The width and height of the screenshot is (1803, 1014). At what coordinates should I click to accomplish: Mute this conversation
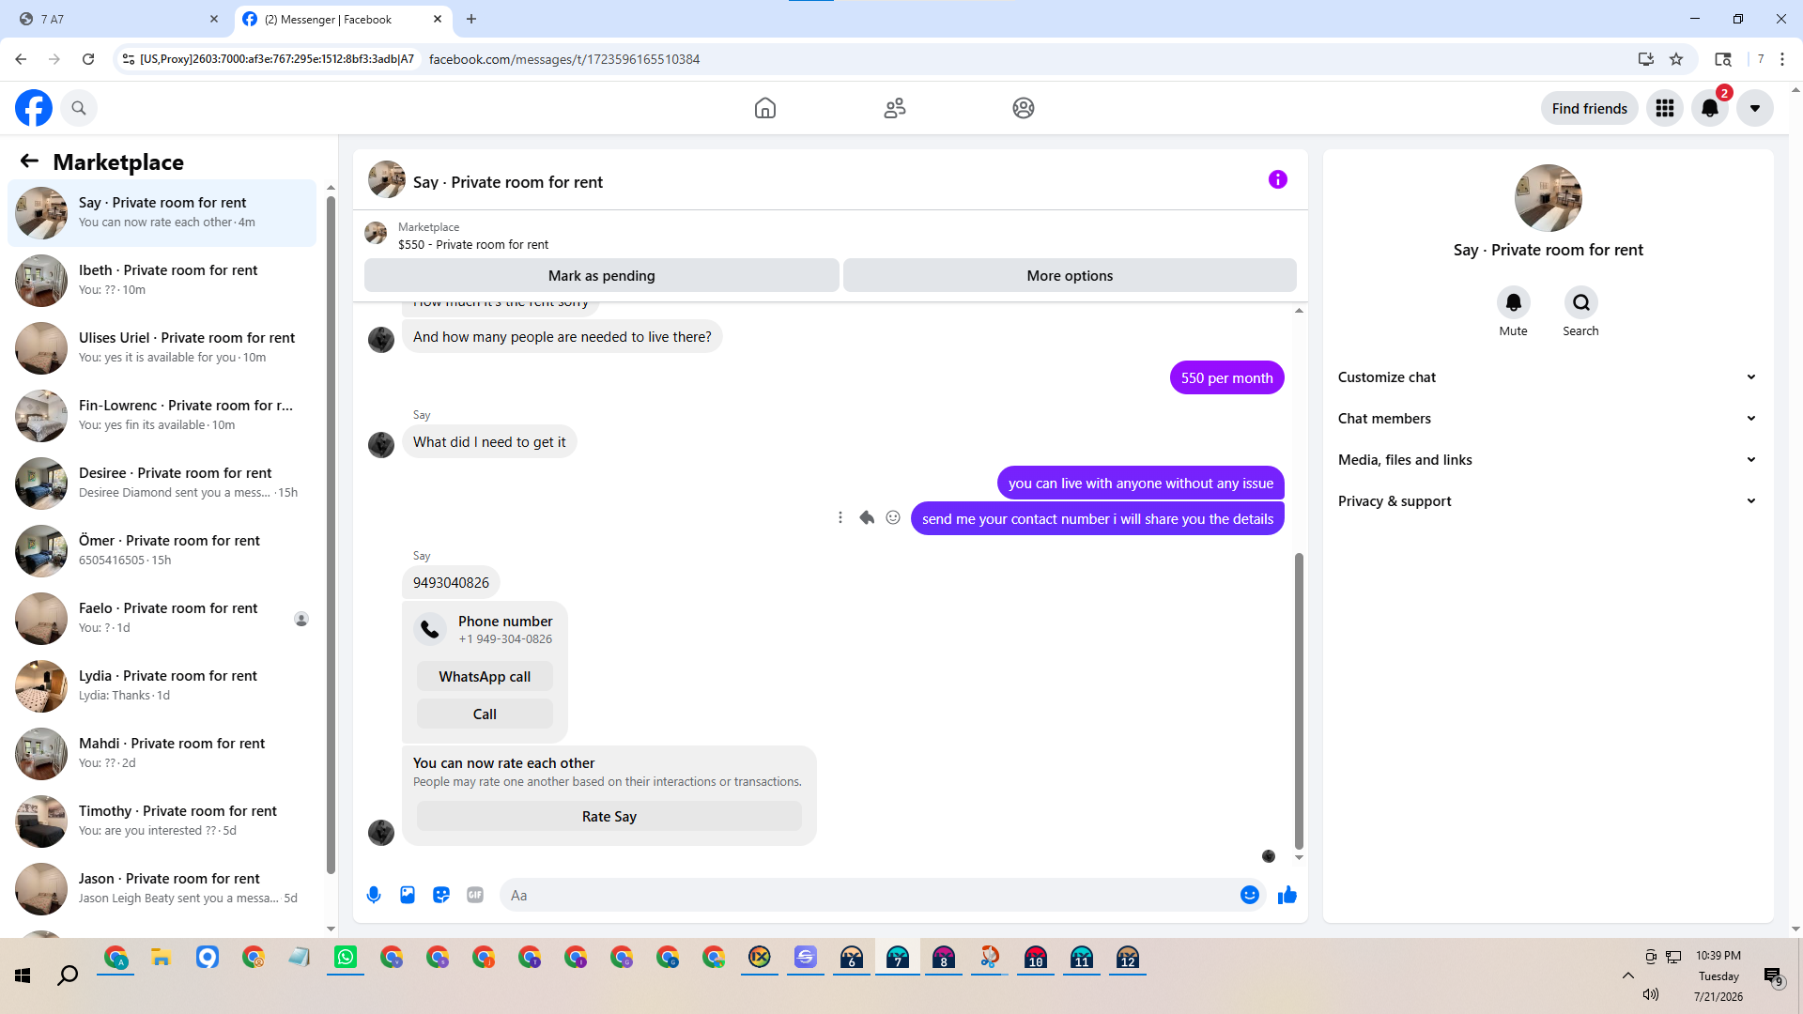1514,302
